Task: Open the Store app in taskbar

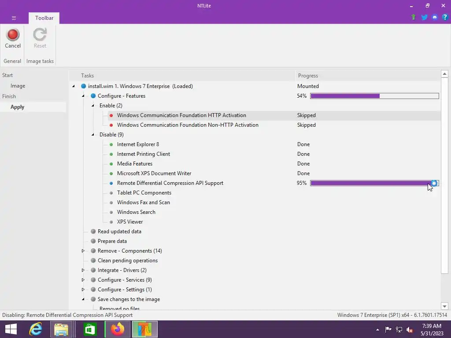Action: pos(90,329)
